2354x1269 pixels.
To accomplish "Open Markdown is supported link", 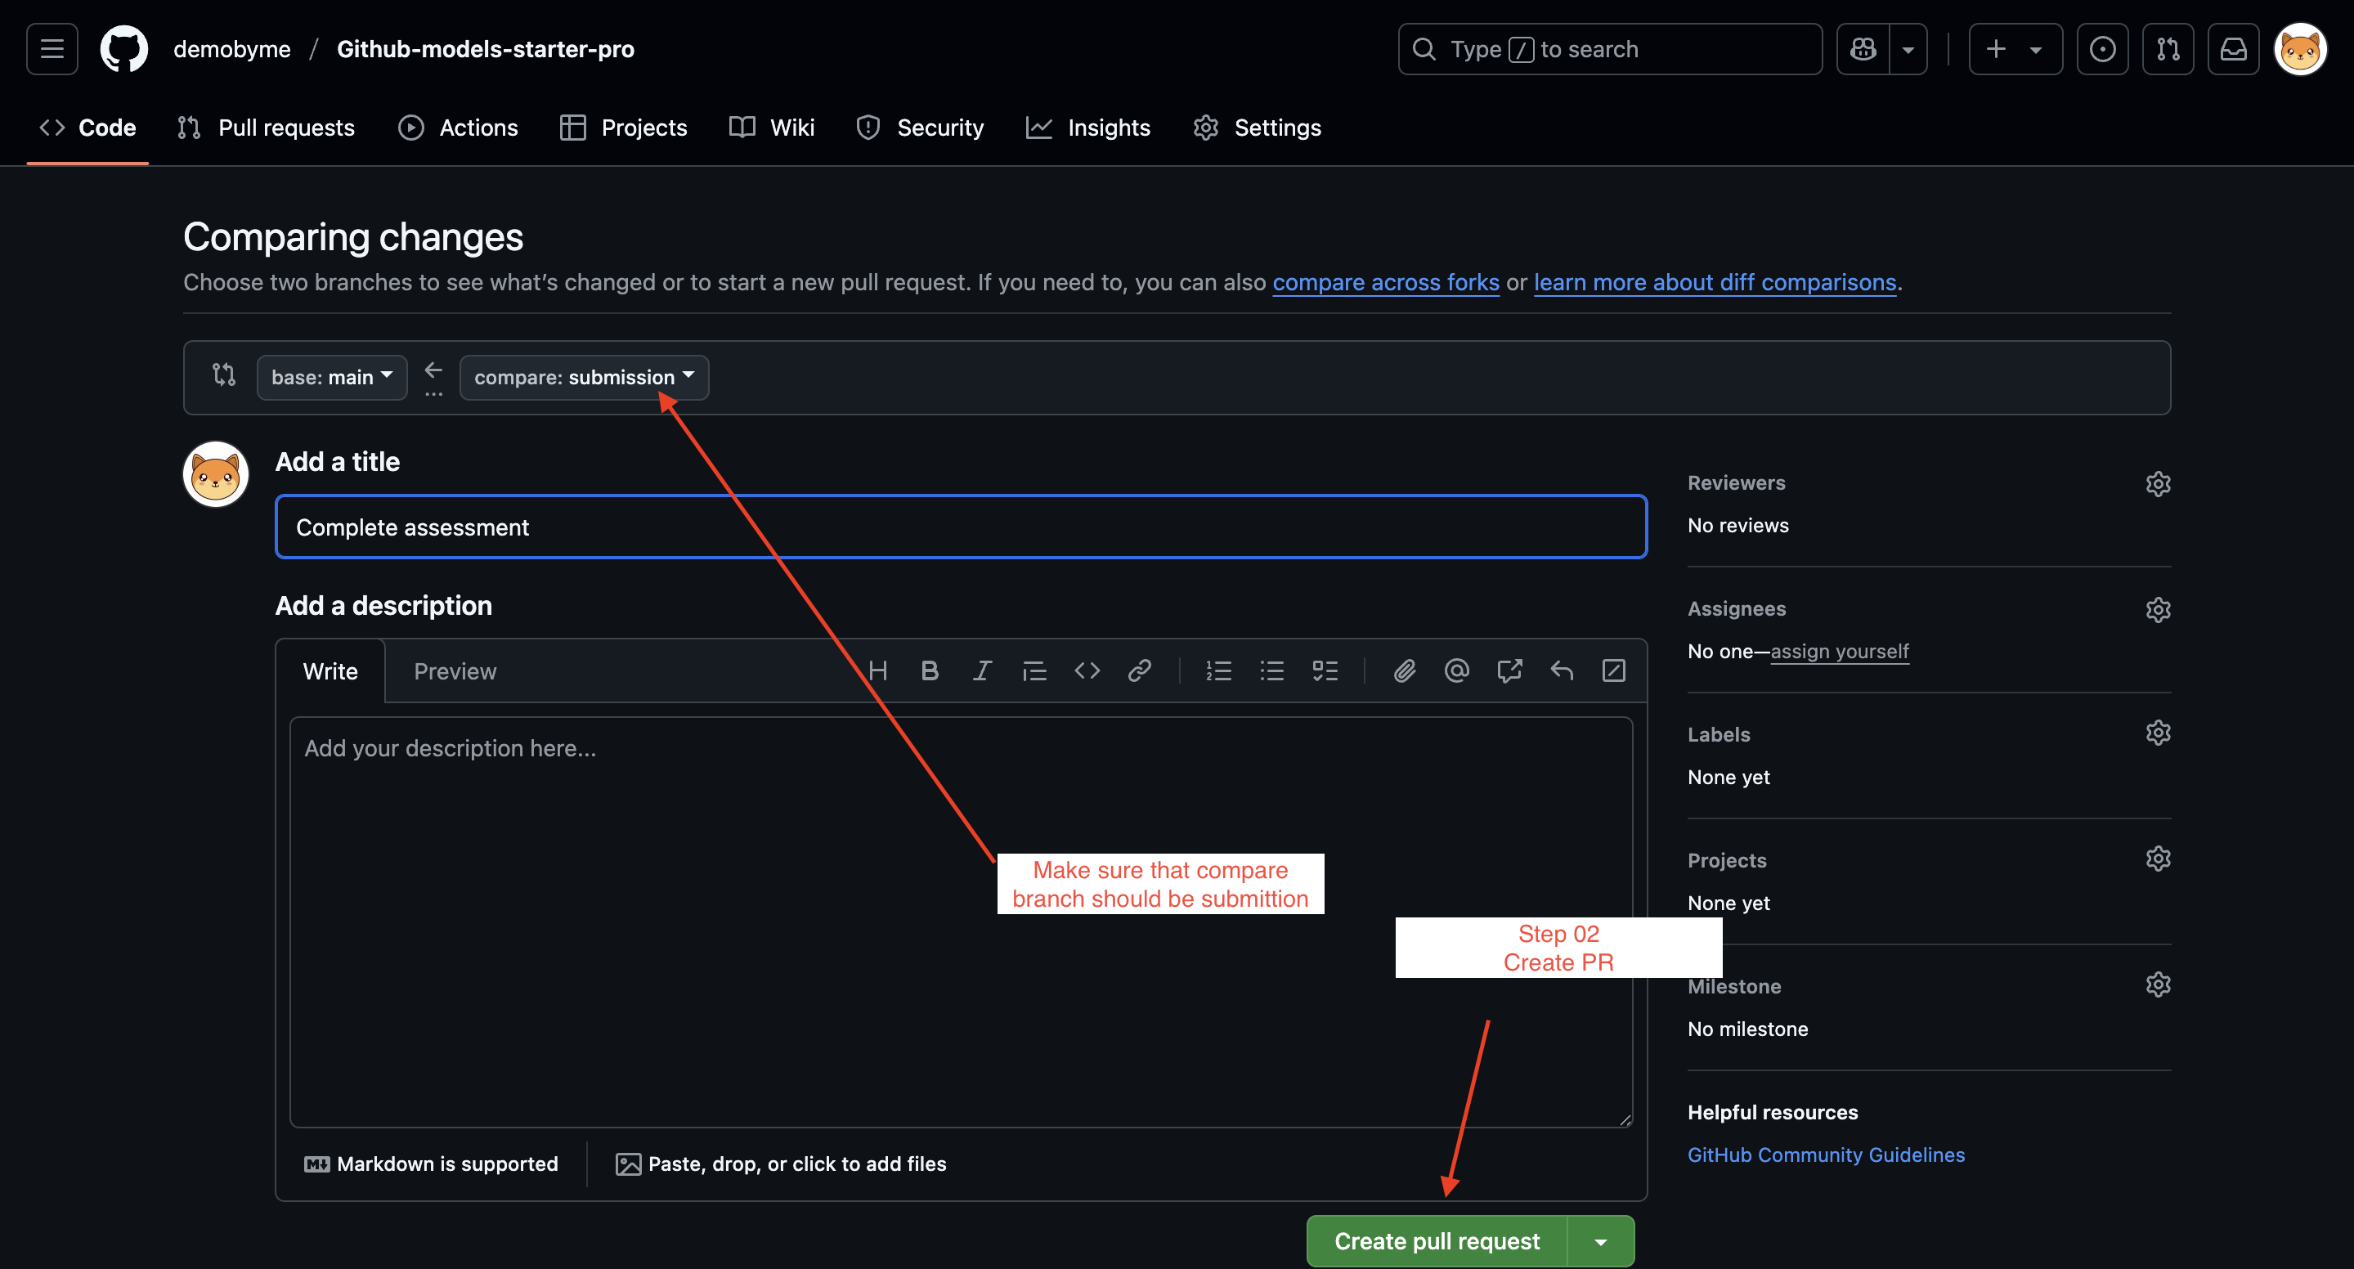I will point(430,1163).
